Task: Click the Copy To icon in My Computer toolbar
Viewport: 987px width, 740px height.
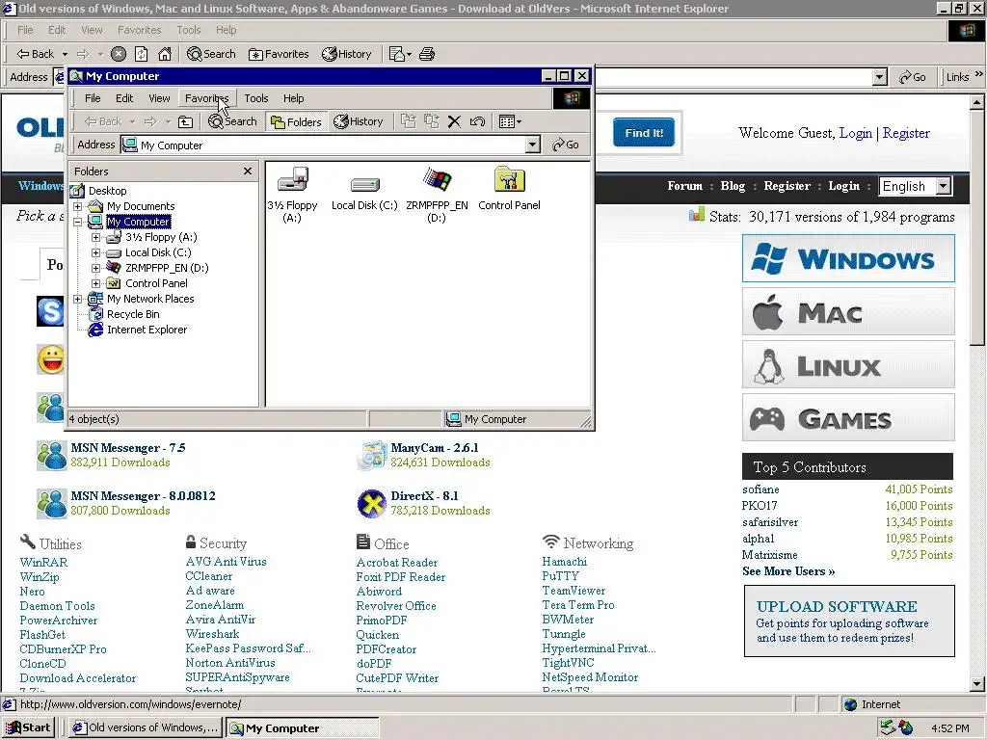Action: coord(431,121)
